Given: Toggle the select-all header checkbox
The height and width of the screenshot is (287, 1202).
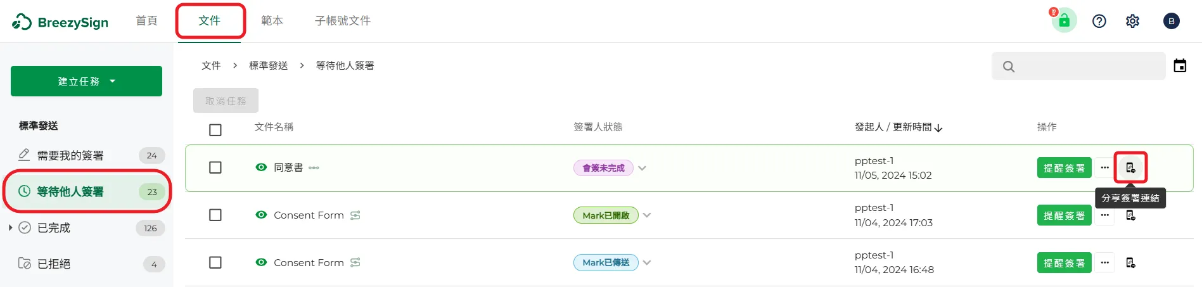Looking at the screenshot, I should (215, 130).
